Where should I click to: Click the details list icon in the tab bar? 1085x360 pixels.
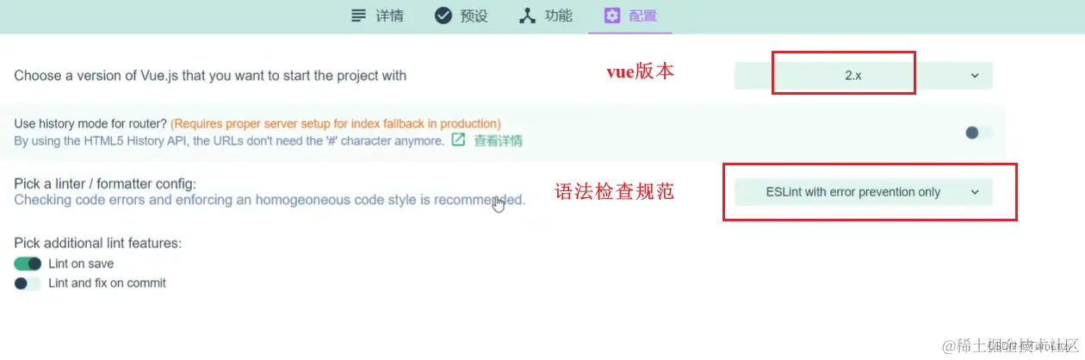coord(358,16)
